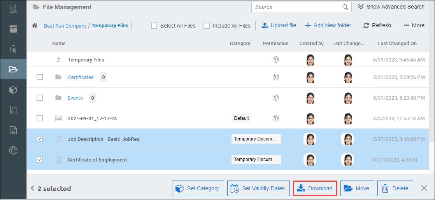Click Add New folder
This screenshot has width=435, height=200.
[x=328, y=26]
